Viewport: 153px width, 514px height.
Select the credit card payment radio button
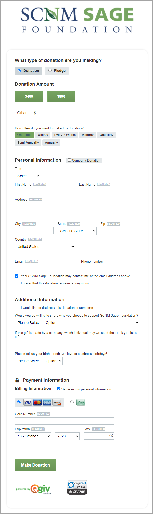(19, 402)
